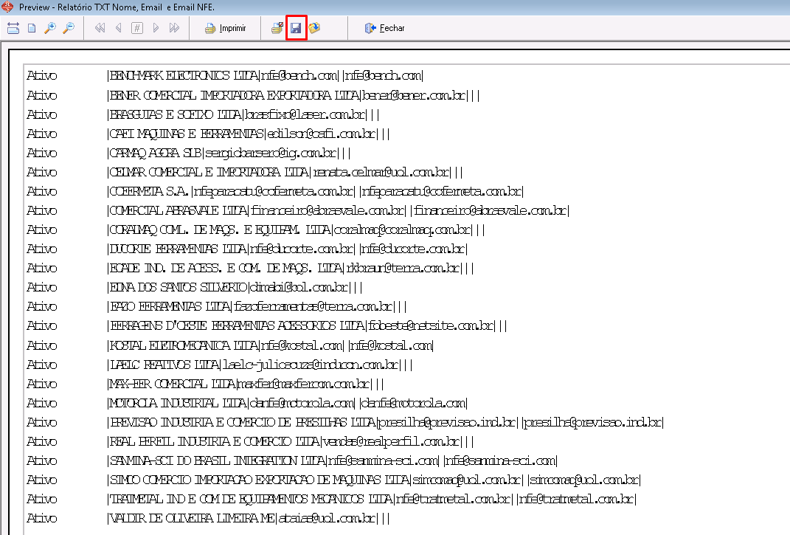Select the CAFI MAQUINAS E FERRAMENTAS row text
Viewport: 790px width, 535px height.
249,134
